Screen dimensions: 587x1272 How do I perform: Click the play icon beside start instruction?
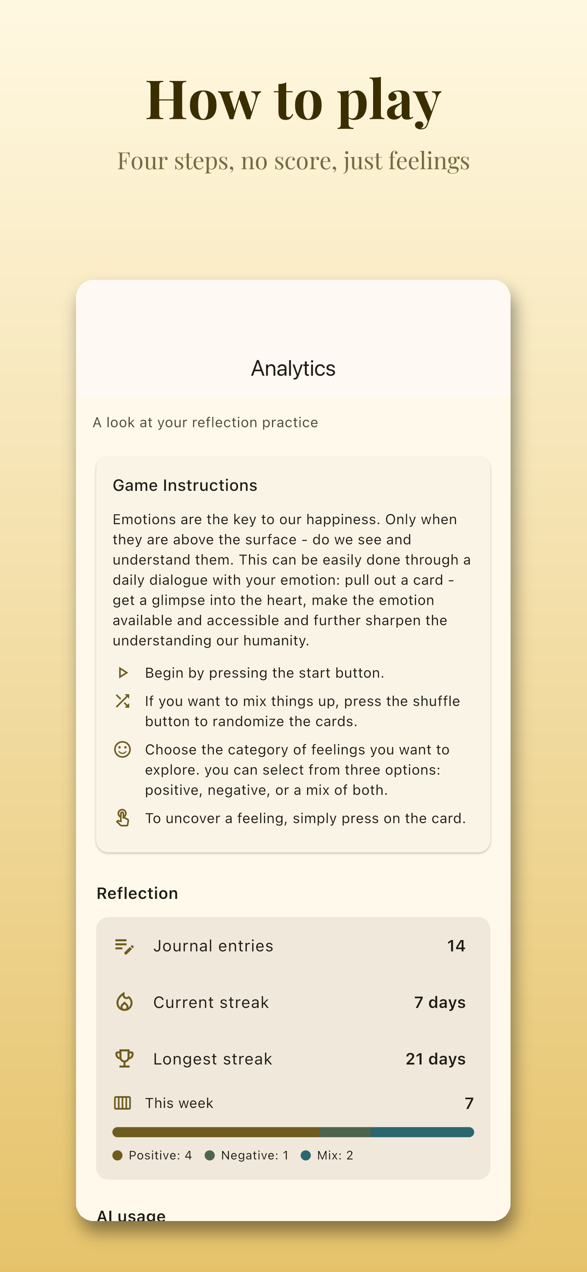[x=122, y=672]
